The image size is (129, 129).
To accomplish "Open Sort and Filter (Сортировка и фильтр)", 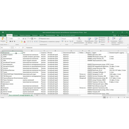I will pos(114,40).
